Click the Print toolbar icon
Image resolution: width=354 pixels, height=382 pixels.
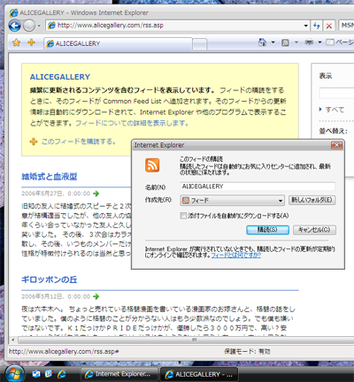click(x=309, y=42)
